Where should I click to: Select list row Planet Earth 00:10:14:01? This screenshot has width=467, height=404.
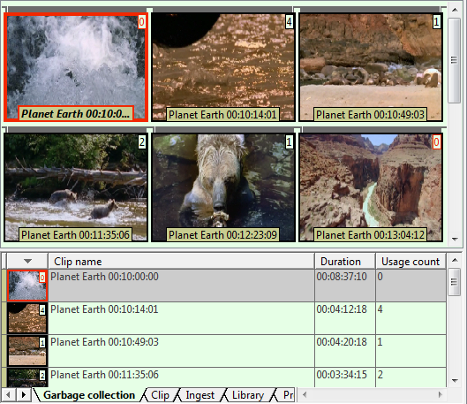pos(223,318)
